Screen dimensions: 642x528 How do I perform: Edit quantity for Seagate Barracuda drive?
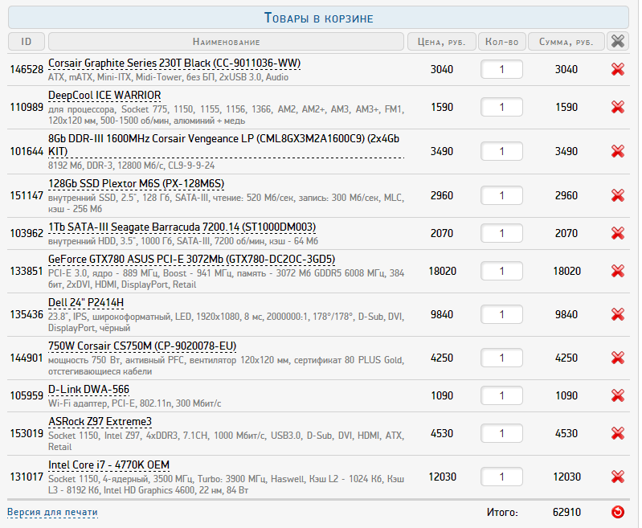click(x=501, y=233)
